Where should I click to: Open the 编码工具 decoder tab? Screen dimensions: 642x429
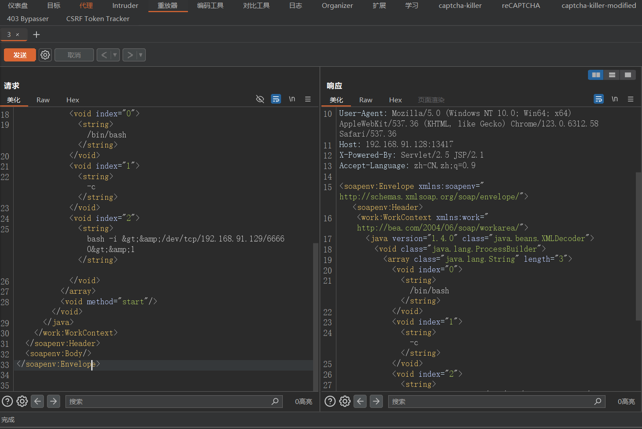point(210,6)
